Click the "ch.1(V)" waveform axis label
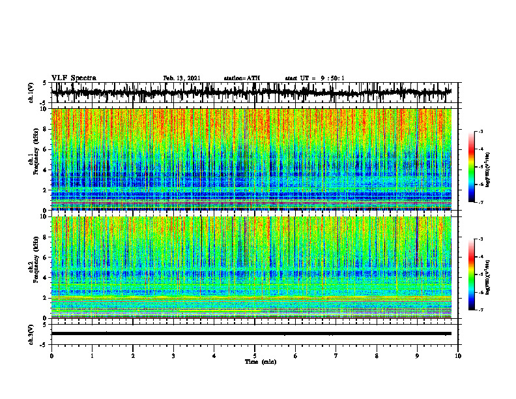Screen dimensions: 516x399 pos(31,93)
